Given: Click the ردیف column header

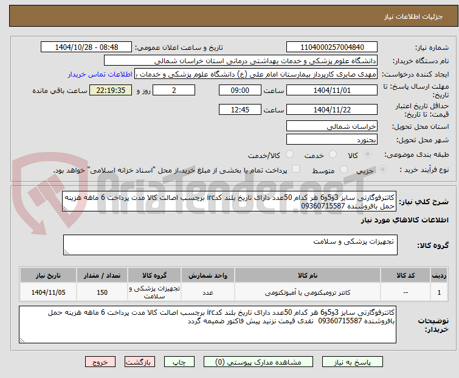Looking at the screenshot, I should pos(439,275).
